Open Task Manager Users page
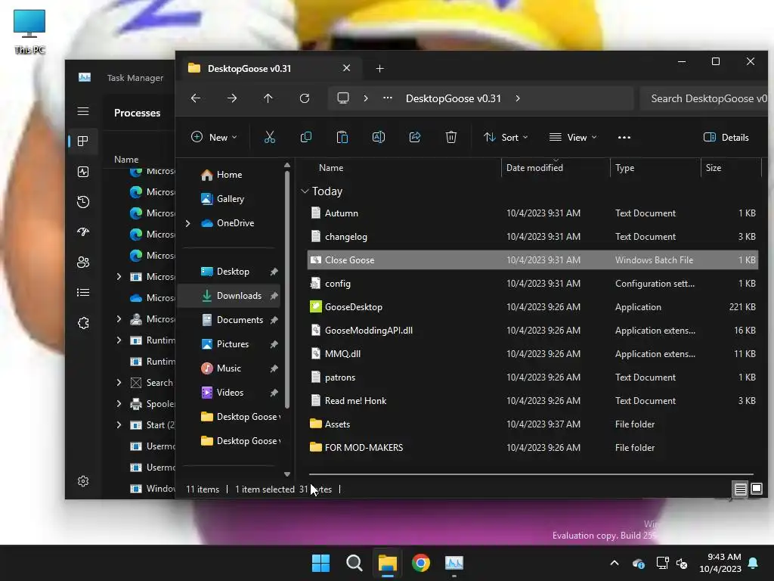774x581 pixels. tap(83, 263)
